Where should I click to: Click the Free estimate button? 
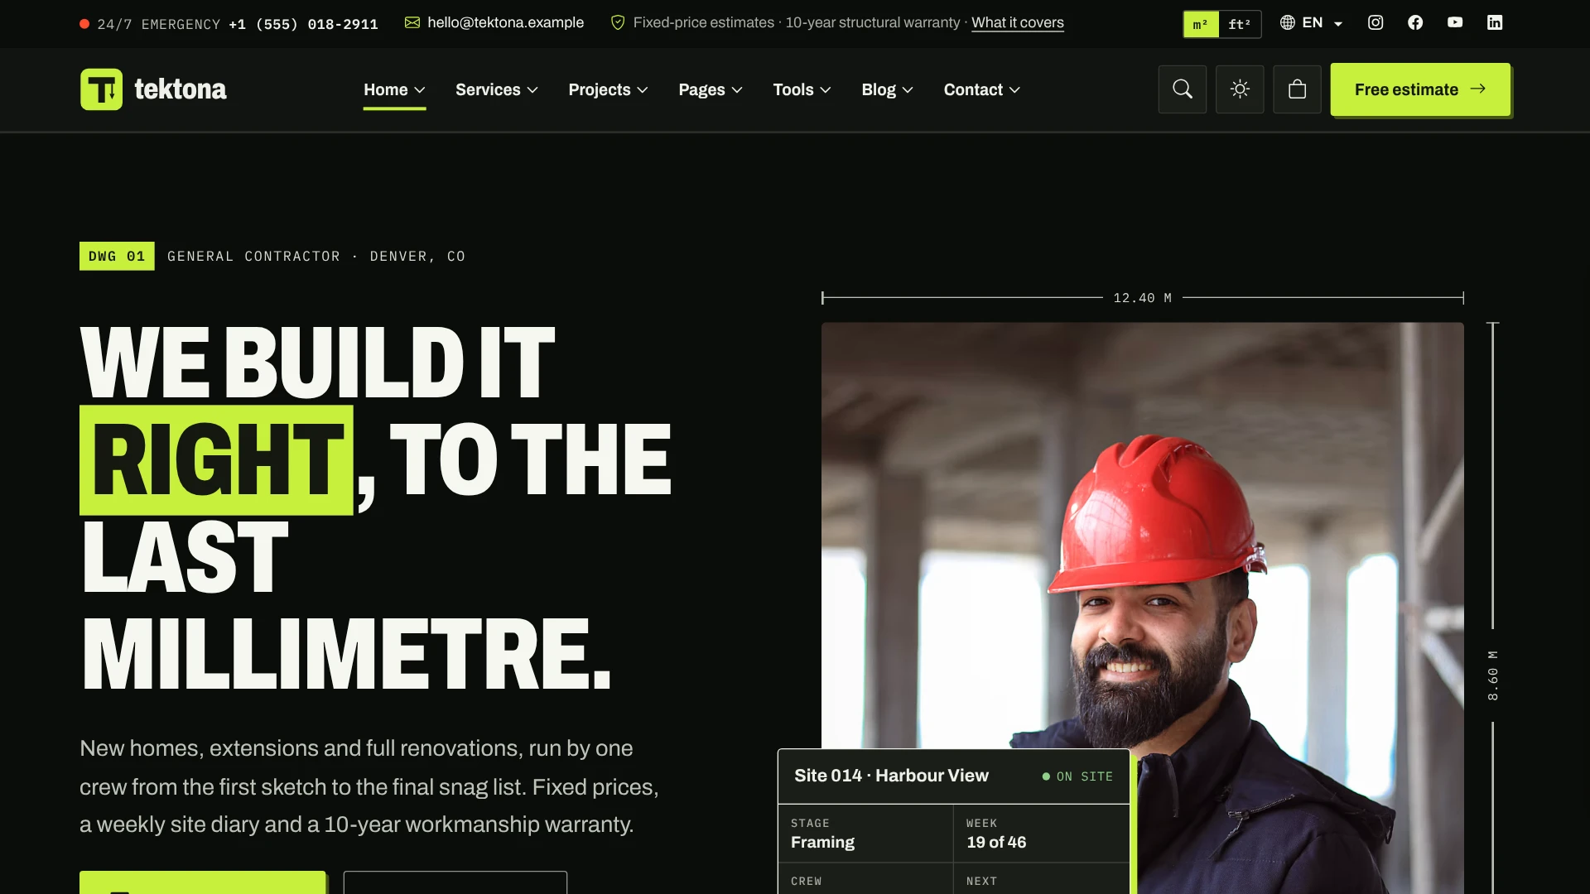[x=1420, y=89]
